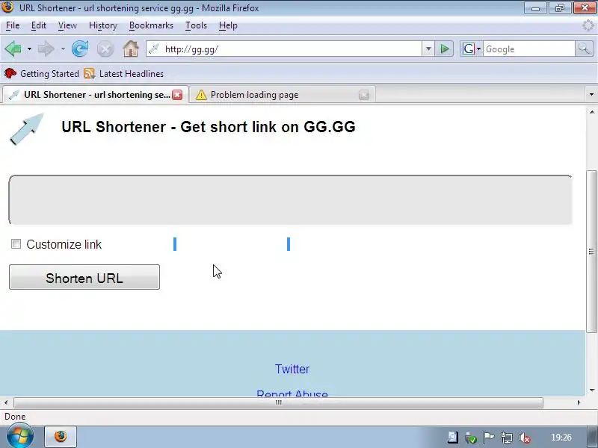Click the vertical scrollbar up arrow
This screenshot has height=448, width=598.
click(x=591, y=112)
